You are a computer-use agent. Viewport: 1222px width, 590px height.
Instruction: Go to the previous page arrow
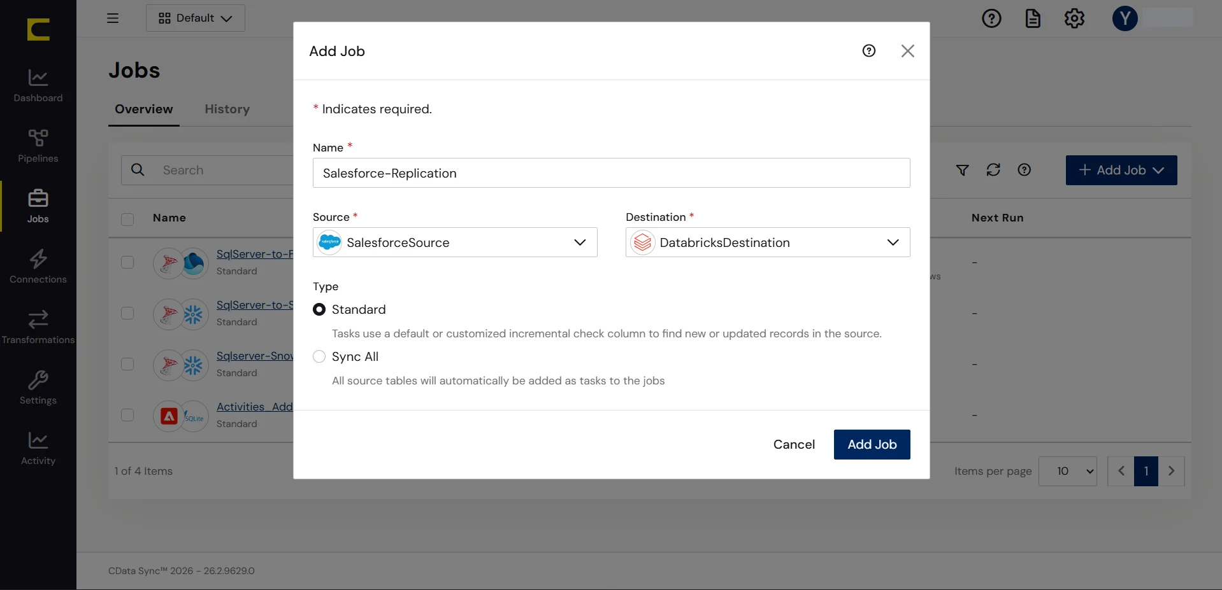click(1121, 471)
